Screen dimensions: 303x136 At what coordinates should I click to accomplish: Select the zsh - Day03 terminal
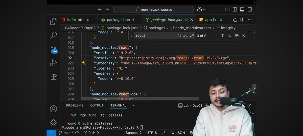click(x=190, y=105)
